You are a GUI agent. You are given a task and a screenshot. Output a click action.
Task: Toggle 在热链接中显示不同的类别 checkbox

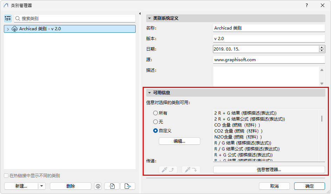[6, 176]
